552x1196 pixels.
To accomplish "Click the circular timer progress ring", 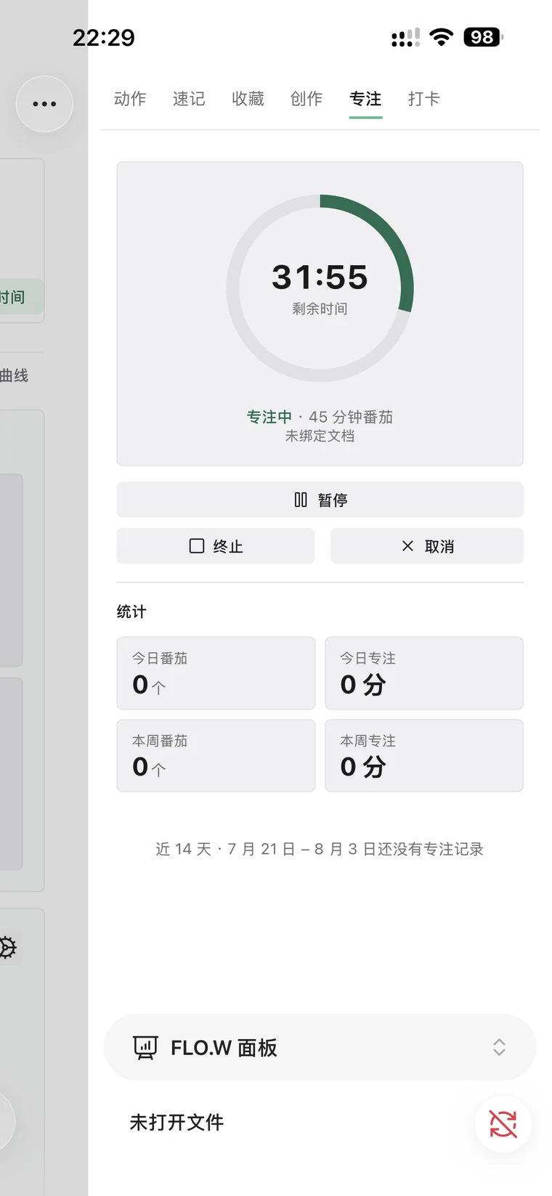I will [320, 288].
